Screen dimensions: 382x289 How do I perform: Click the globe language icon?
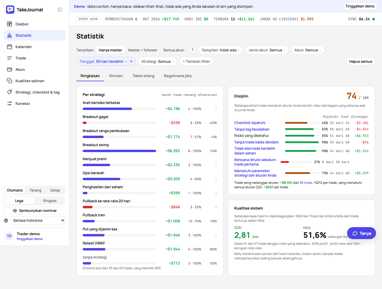tap(6, 221)
